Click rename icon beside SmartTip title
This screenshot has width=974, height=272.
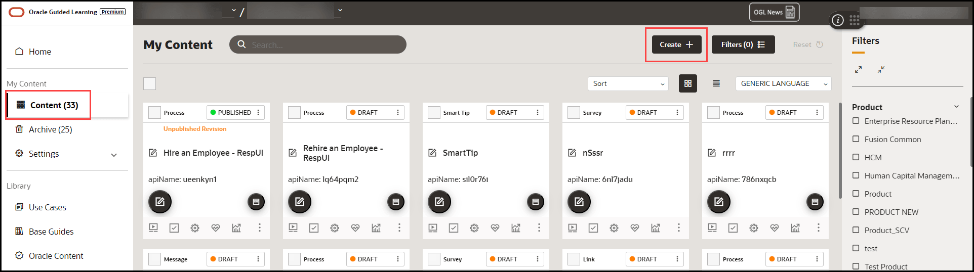[432, 153]
